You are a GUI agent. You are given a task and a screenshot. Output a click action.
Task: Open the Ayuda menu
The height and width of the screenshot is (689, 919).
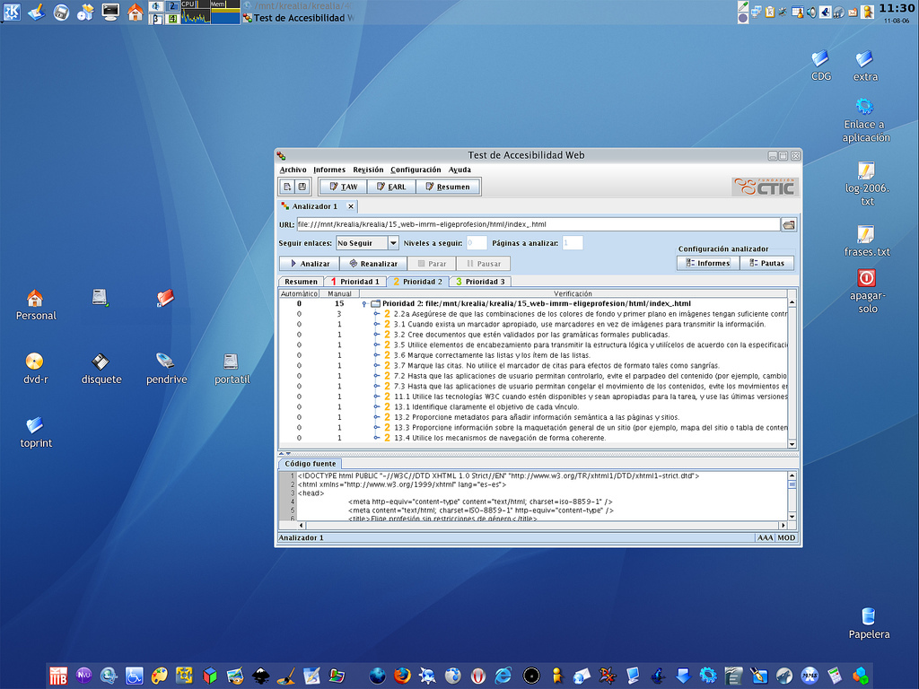click(x=459, y=170)
